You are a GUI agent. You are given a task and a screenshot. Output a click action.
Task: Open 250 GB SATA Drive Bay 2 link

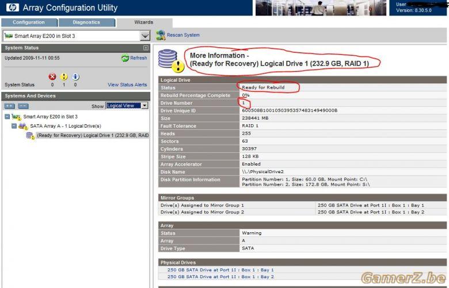[220, 277]
